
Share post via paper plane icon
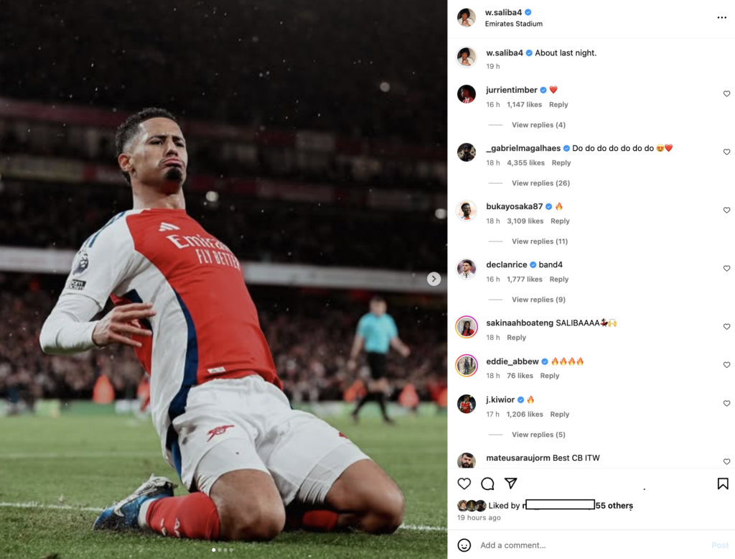pos(510,484)
